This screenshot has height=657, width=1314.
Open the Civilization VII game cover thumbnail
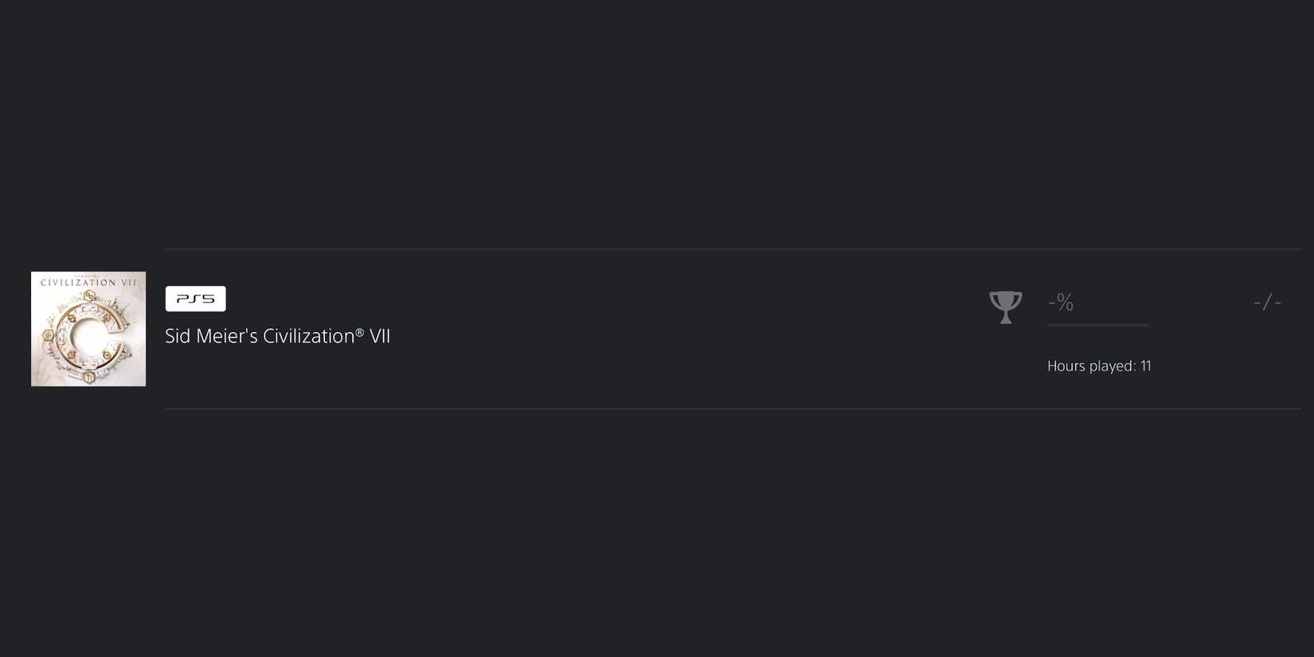88,329
